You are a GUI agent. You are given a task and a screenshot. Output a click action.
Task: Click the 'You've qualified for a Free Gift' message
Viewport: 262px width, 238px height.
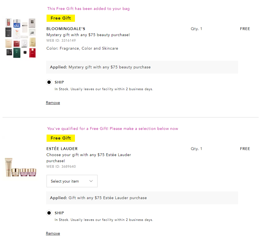point(113,129)
